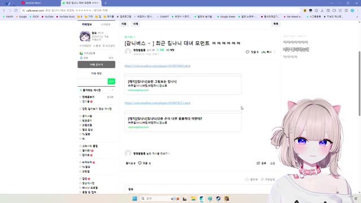This screenshot has height=203, width=361.
Task: Open a new browser tab with plus
Action: point(105,3)
